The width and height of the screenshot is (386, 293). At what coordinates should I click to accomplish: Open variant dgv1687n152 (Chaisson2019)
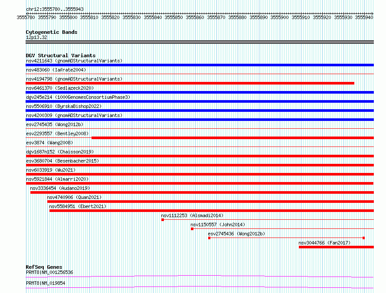point(60,152)
